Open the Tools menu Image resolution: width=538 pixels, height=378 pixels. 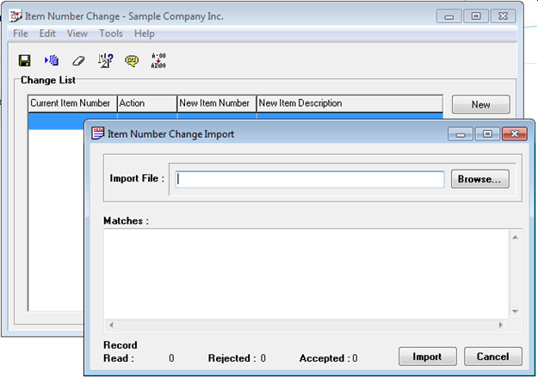(111, 34)
